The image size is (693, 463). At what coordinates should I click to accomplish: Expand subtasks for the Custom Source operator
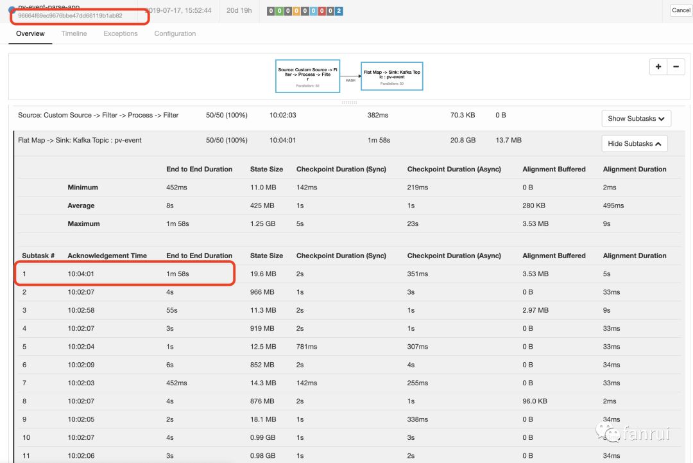(636, 119)
